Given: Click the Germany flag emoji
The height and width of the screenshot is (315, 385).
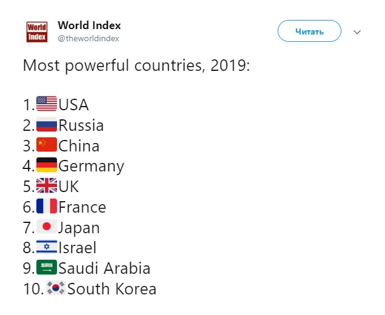Looking at the screenshot, I should 47,165.
